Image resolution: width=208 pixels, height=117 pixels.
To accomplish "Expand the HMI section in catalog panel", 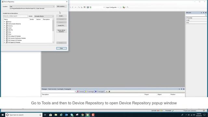I will (187, 20).
